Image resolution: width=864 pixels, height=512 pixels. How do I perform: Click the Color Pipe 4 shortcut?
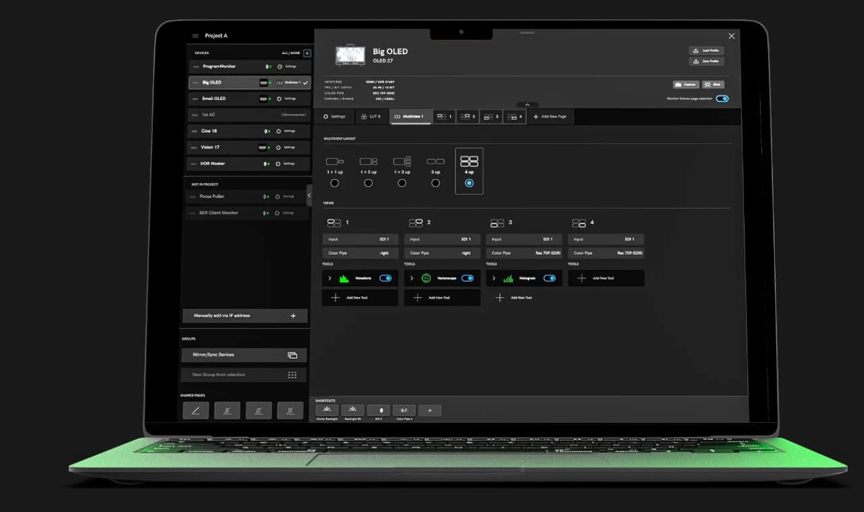pyautogui.click(x=404, y=410)
